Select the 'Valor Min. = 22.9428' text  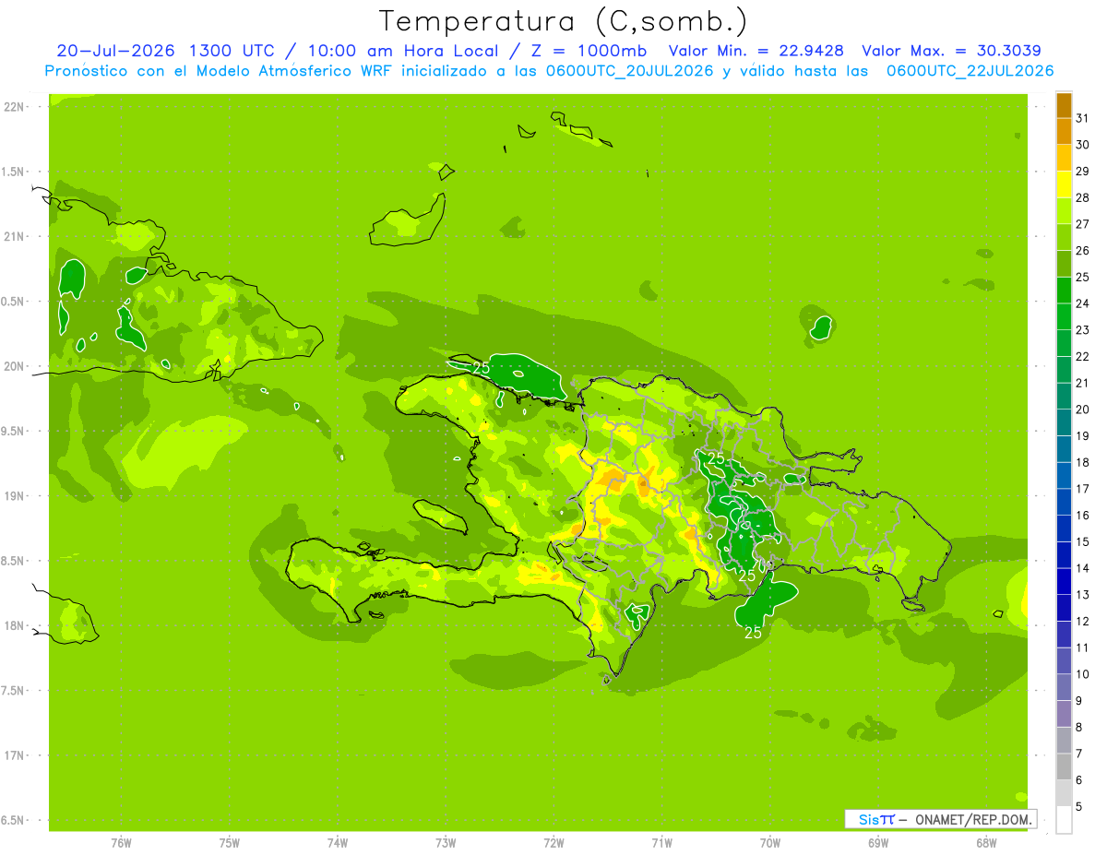756,51
